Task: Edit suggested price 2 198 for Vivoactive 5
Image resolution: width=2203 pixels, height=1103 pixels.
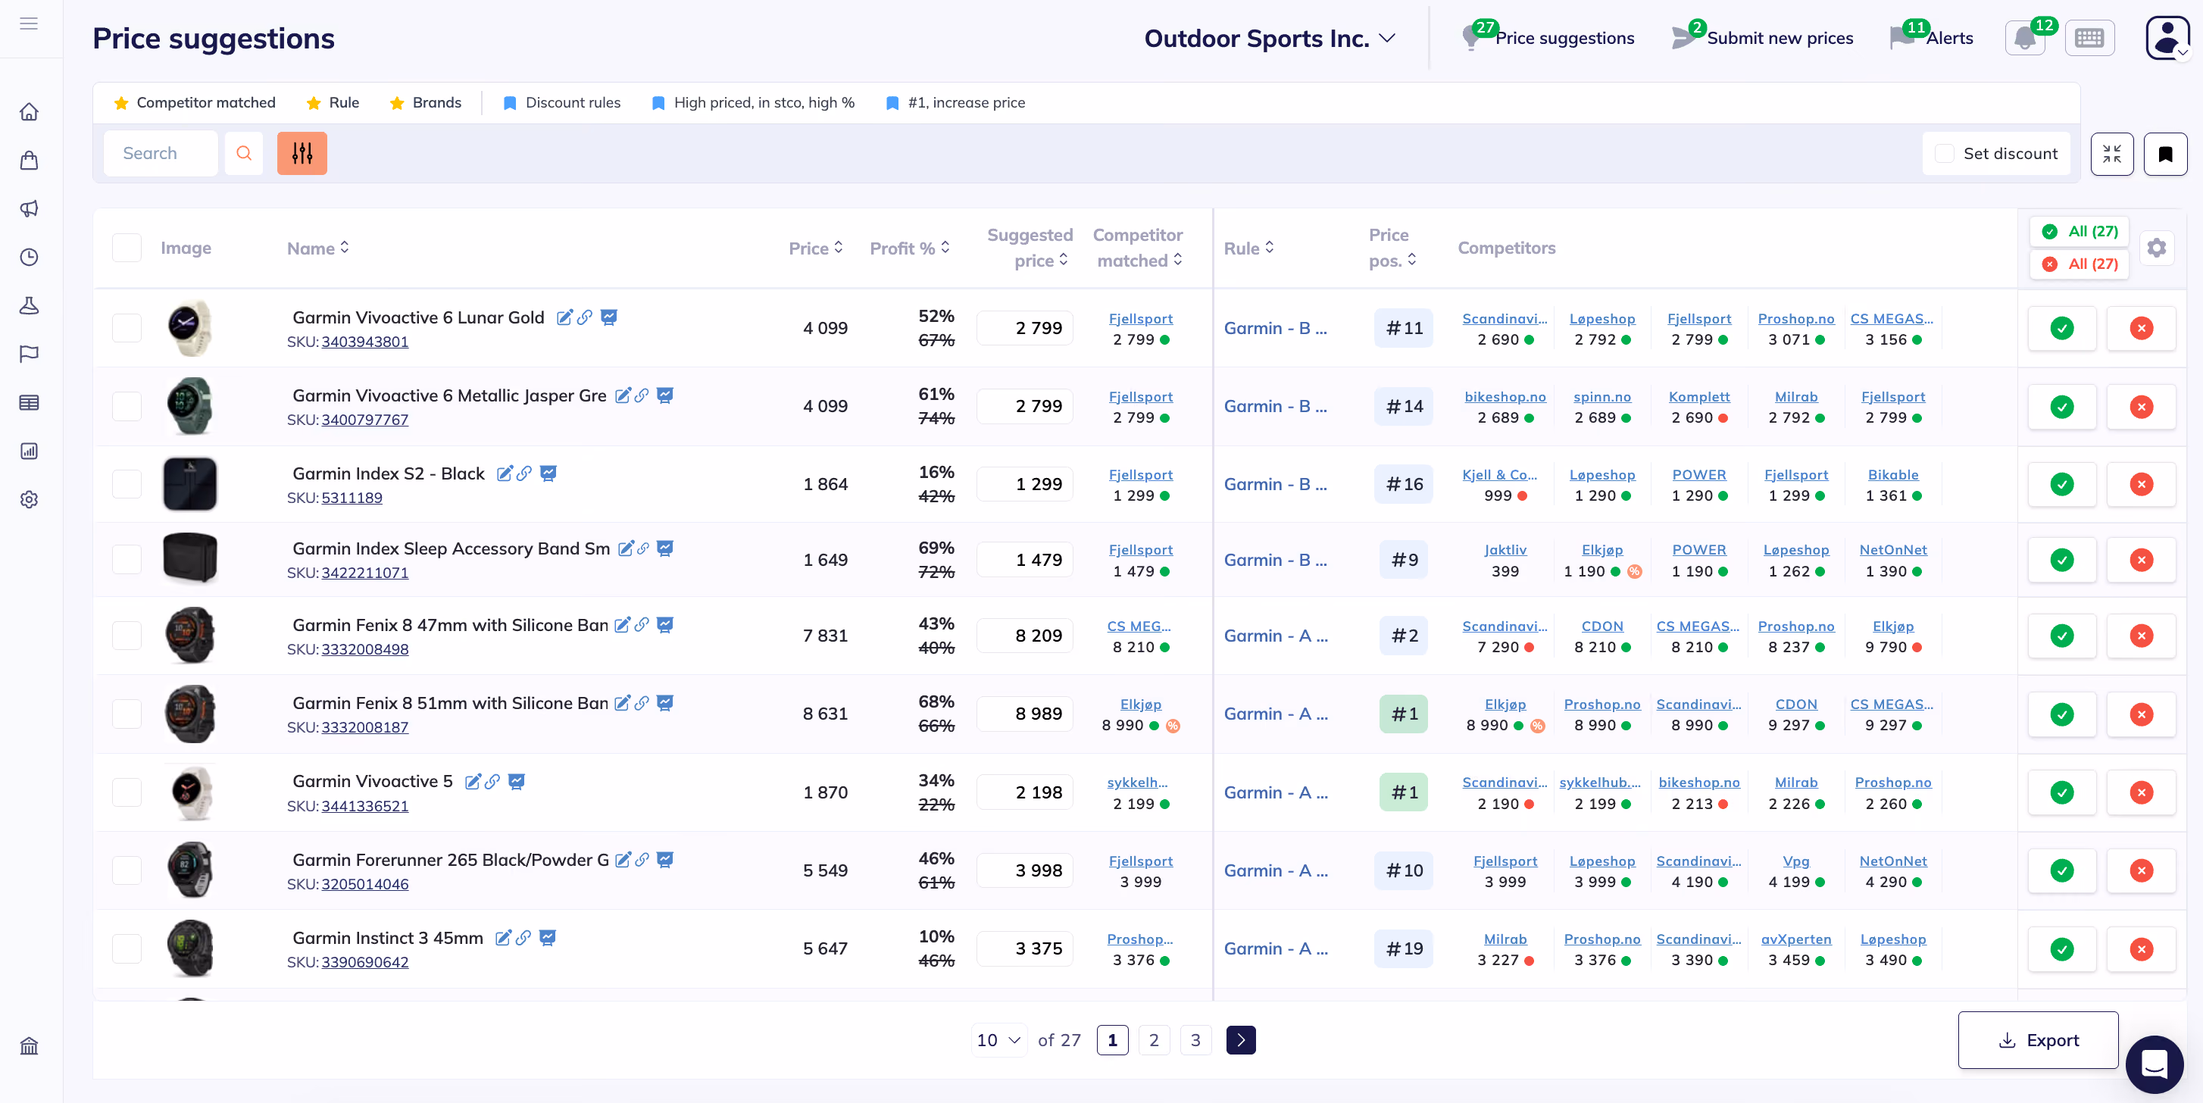Action: 1024,792
